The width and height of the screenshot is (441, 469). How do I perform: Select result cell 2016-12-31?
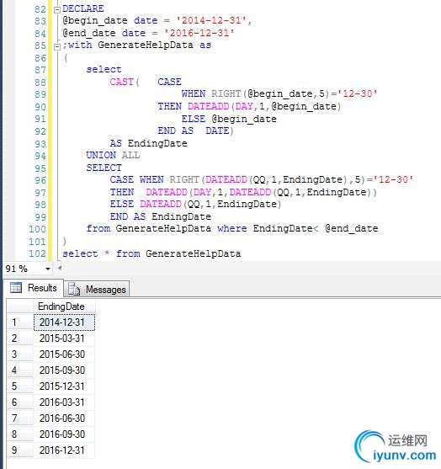(x=64, y=450)
